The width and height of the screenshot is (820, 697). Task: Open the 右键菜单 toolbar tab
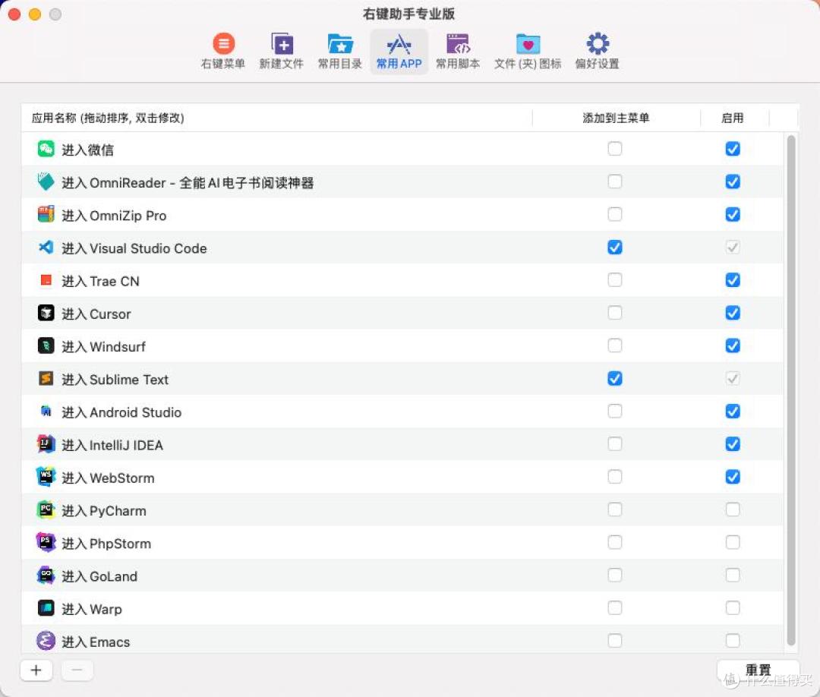click(223, 51)
